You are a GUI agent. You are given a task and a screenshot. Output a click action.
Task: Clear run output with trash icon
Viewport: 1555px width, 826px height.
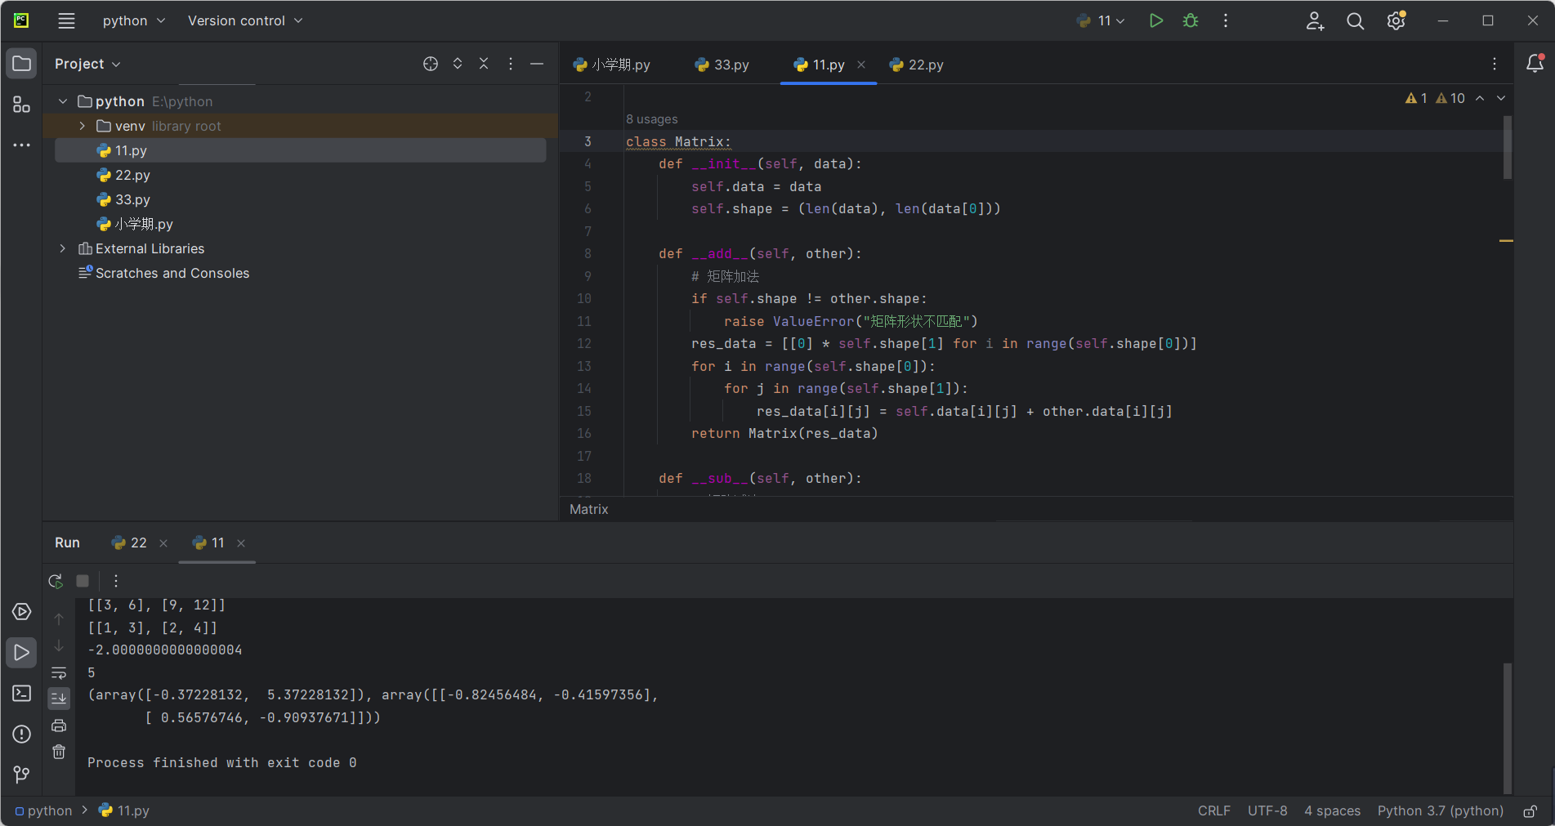click(59, 752)
